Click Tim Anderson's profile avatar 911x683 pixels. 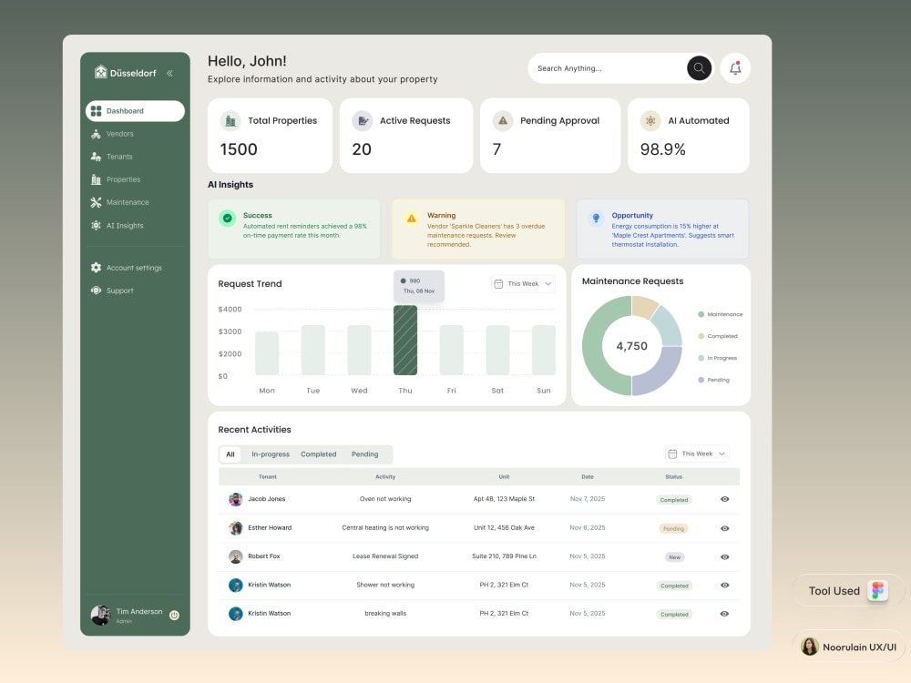[x=100, y=615]
